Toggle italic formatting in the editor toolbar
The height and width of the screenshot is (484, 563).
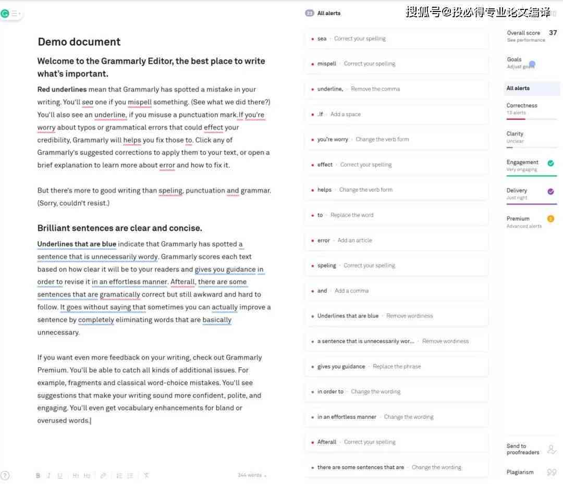(49, 476)
